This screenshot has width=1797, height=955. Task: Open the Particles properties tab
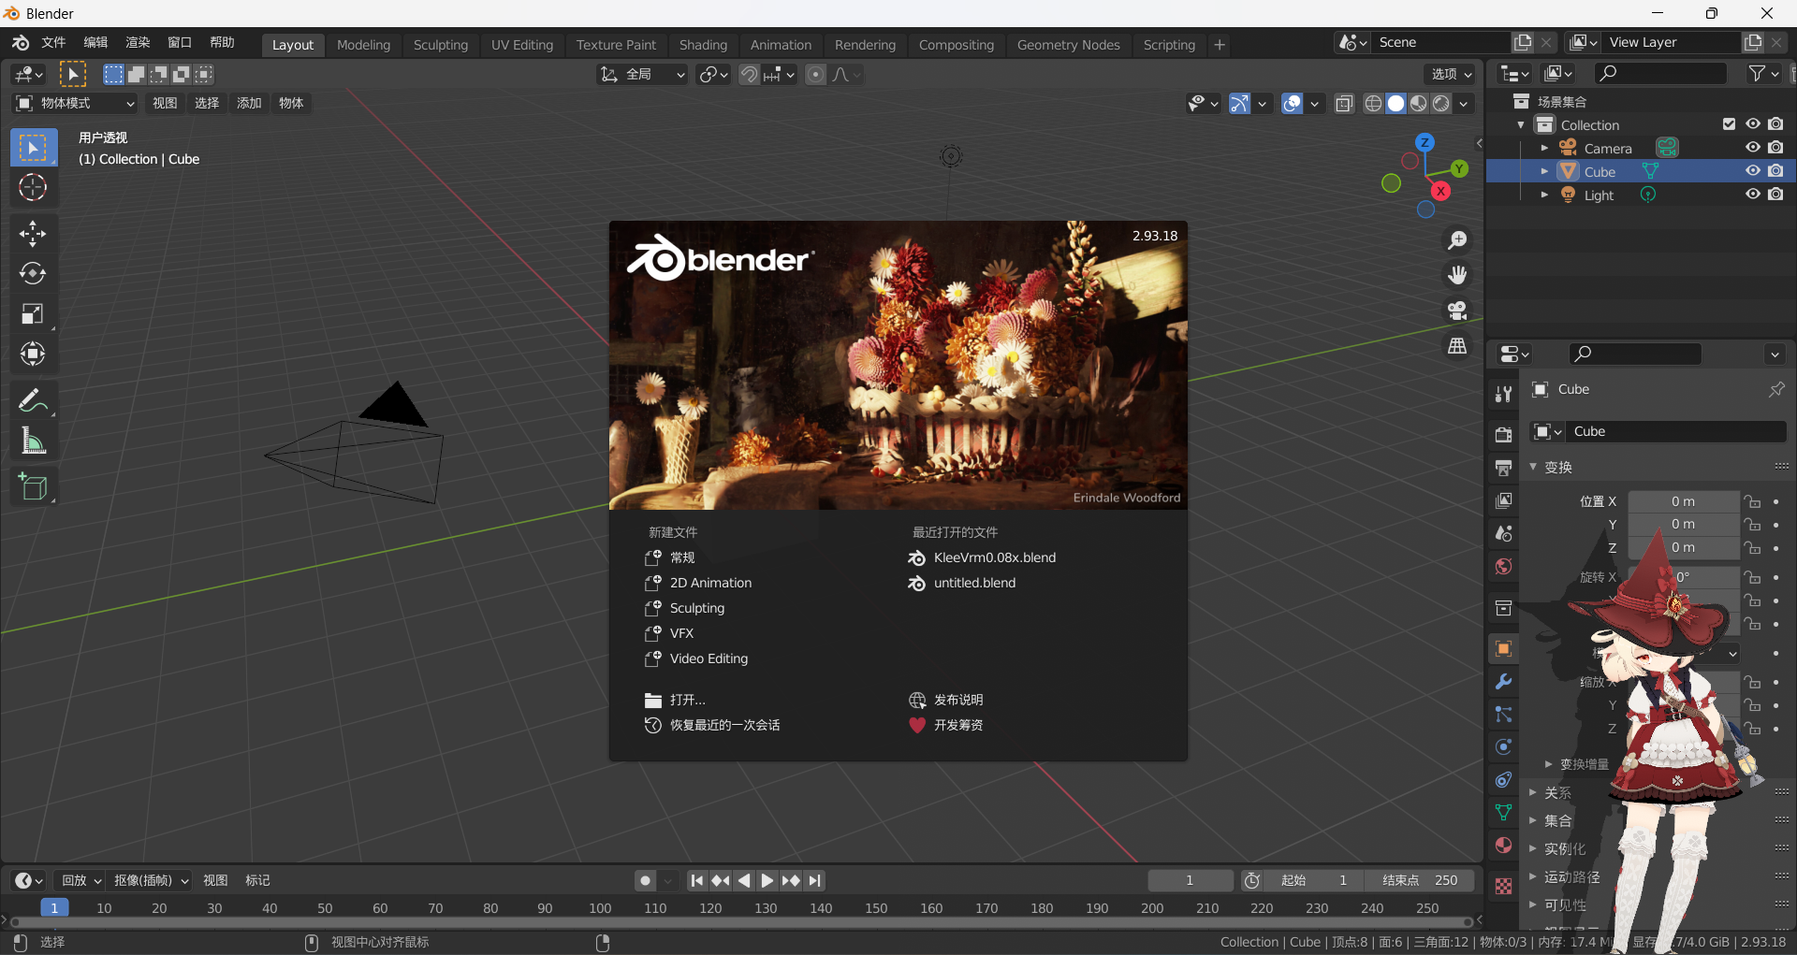(x=1503, y=715)
